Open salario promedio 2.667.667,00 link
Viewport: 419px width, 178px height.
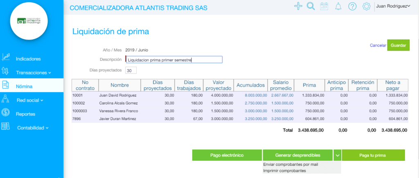coord(282,95)
